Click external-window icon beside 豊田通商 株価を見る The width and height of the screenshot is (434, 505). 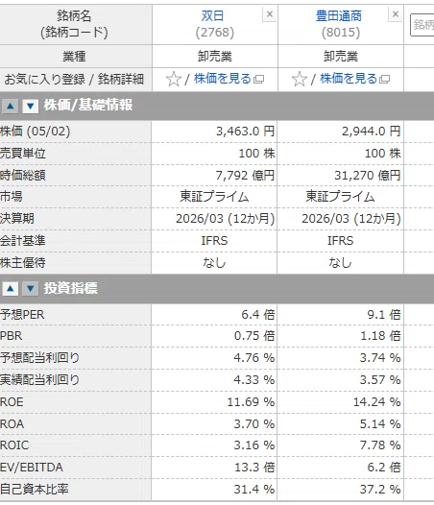tap(385, 80)
